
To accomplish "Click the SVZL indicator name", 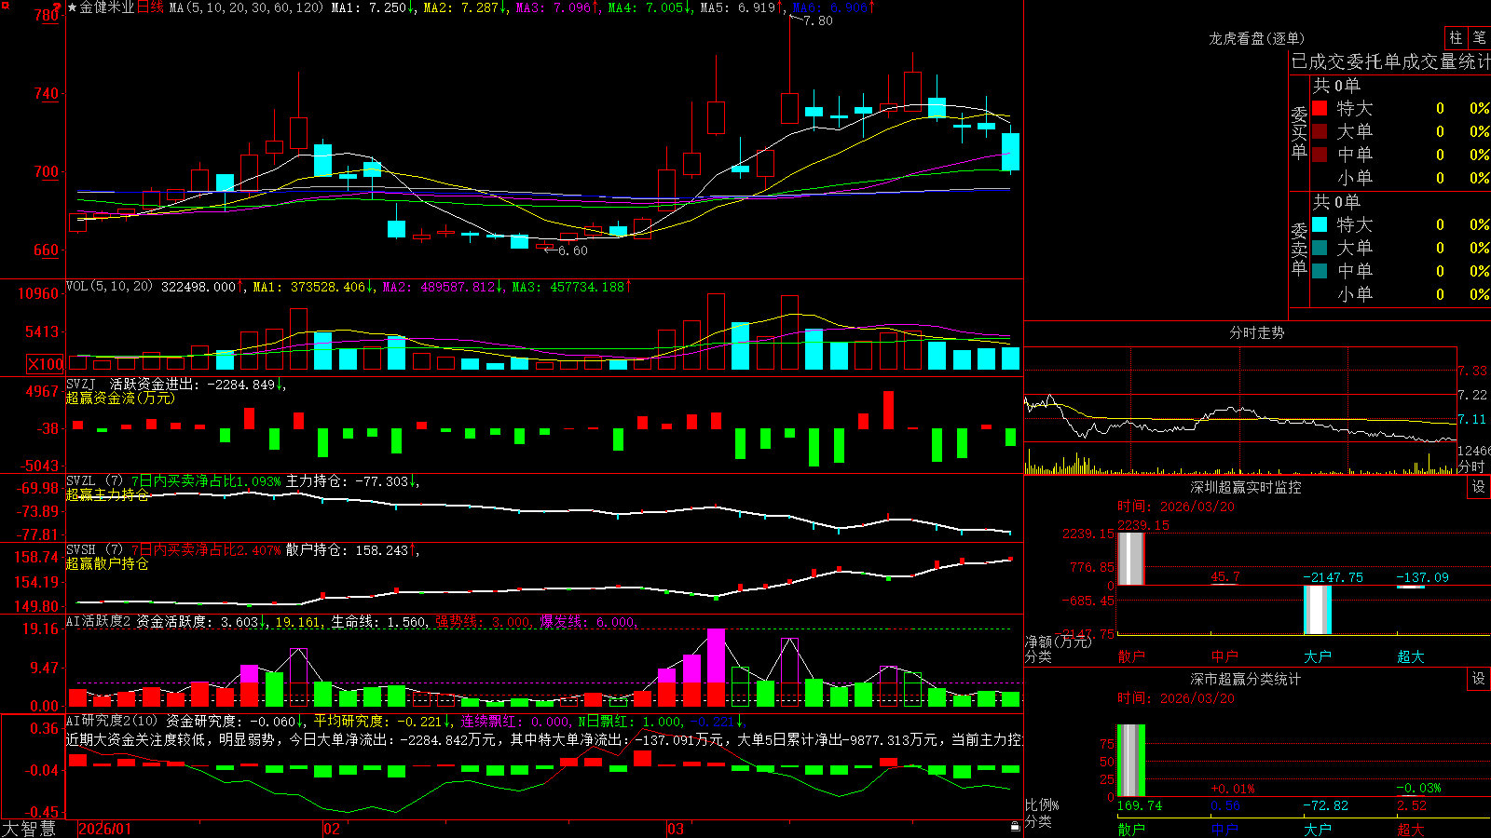I will click(81, 481).
